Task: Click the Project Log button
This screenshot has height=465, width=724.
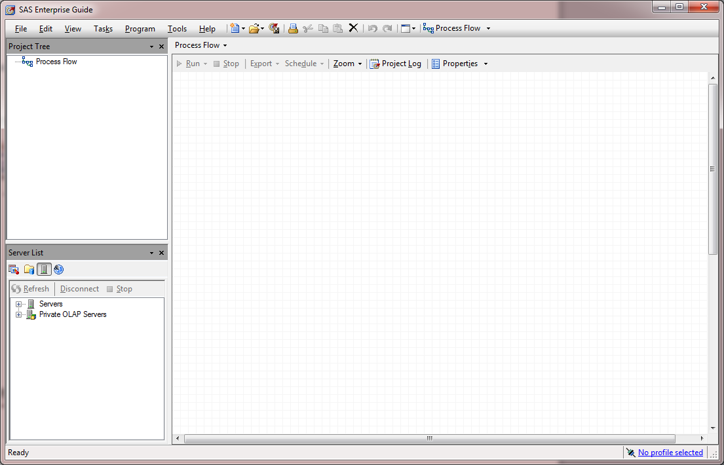Action: point(396,64)
